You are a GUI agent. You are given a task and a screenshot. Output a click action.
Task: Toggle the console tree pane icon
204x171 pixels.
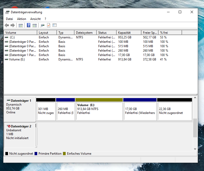point(20,25)
